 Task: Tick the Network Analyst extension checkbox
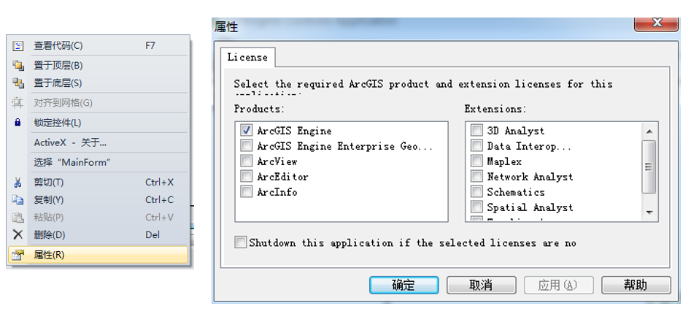[x=476, y=177]
